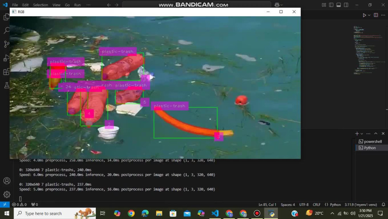Viewport: 388px width, 219px height.
Task: Open the volume control in the system tray
Action: pos(353,213)
